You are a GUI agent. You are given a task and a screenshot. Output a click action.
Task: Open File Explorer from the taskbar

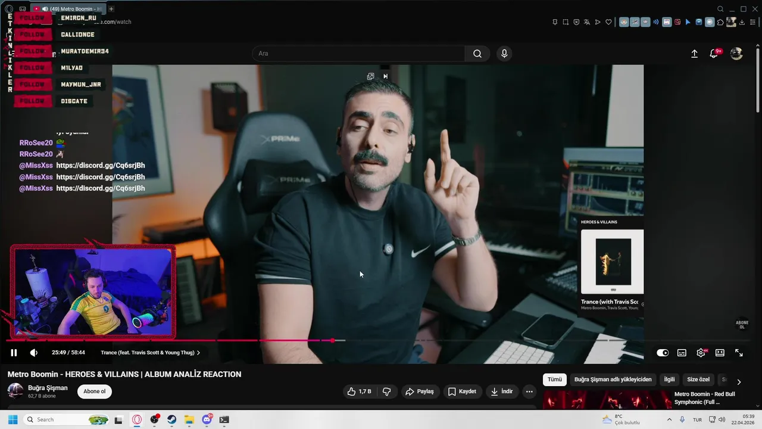(x=189, y=419)
